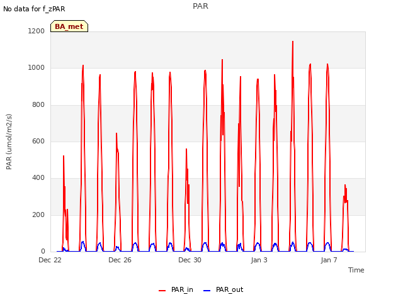
Task: Toggle the PAR_in legend entry
Action: [x=176, y=289]
